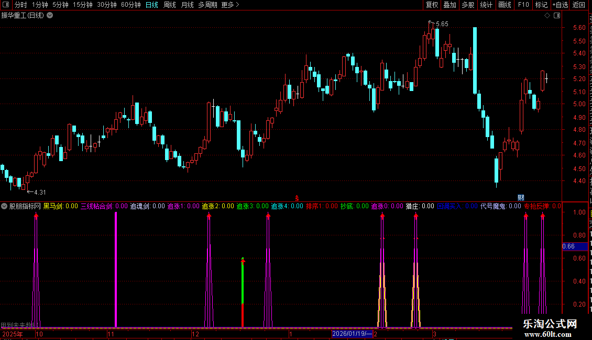Expand the 更多 periods menu
This screenshot has width=592, height=340.
pos(231,5)
